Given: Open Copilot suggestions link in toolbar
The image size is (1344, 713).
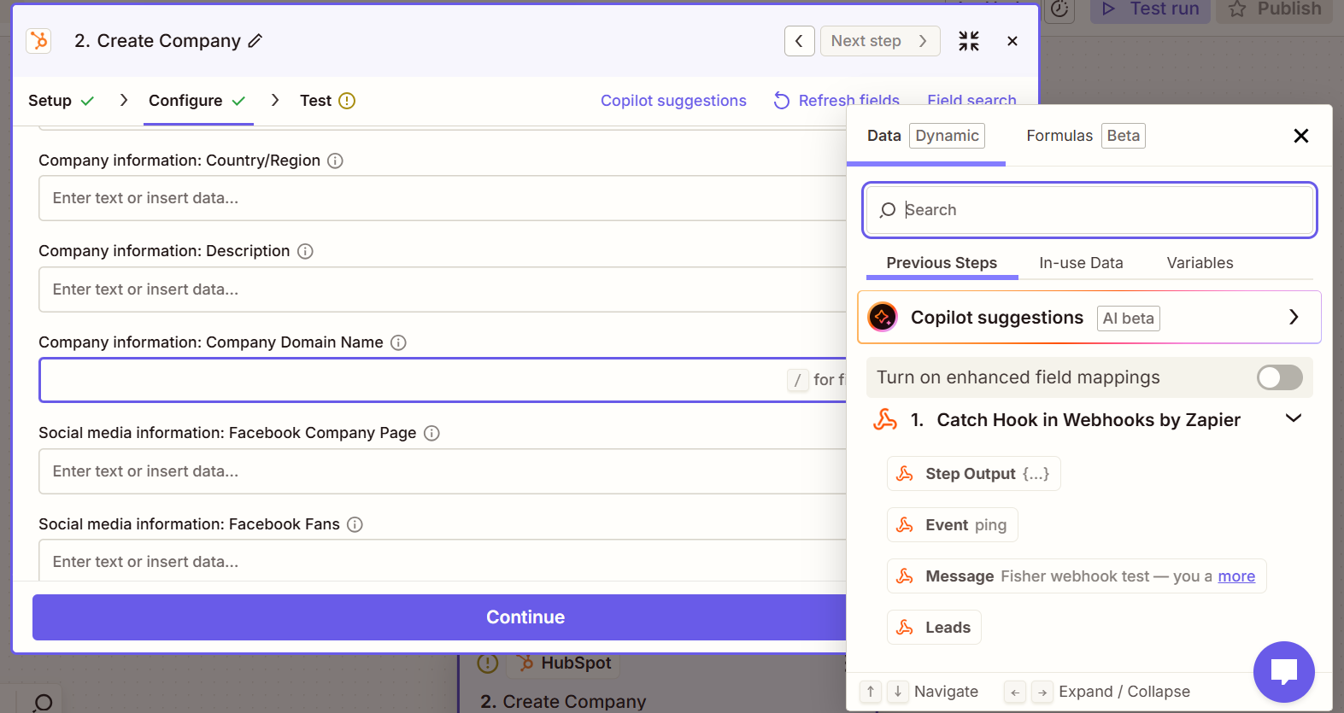Looking at the screenshot, I should pyautogui.click(x=673, y=101).
